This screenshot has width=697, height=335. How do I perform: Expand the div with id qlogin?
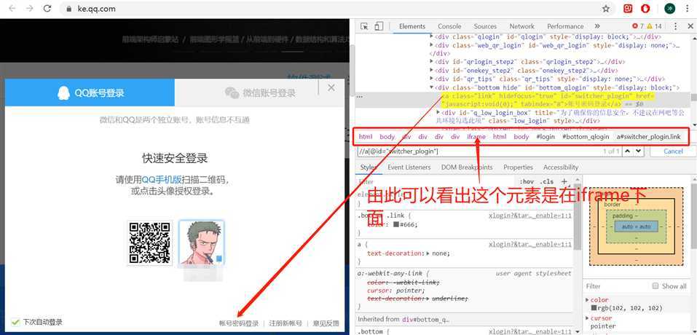coord(432,37)
